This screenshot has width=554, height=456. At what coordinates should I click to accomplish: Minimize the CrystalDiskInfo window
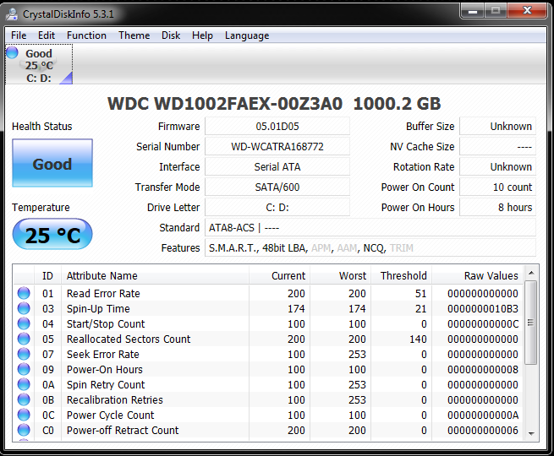(473, 11)
